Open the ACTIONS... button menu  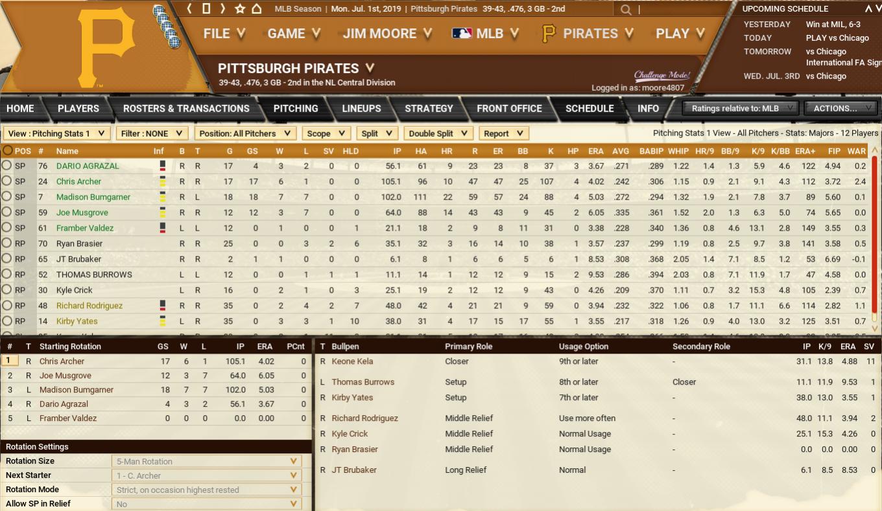click(841, 108)
